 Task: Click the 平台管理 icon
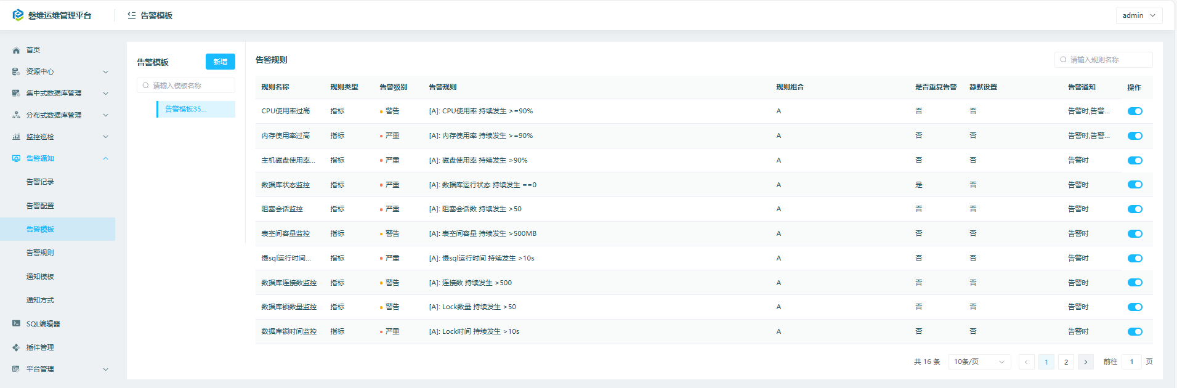coord(16,369)
